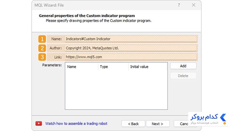Screen dimensions: 233x131
Task: Proceed with the Next button
Action: pyautogui.click(x=158, y=124)
